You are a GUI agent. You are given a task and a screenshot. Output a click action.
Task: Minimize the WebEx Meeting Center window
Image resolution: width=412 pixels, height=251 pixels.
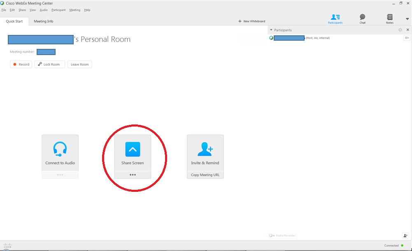pyautogui.click(x=393, y=3)
